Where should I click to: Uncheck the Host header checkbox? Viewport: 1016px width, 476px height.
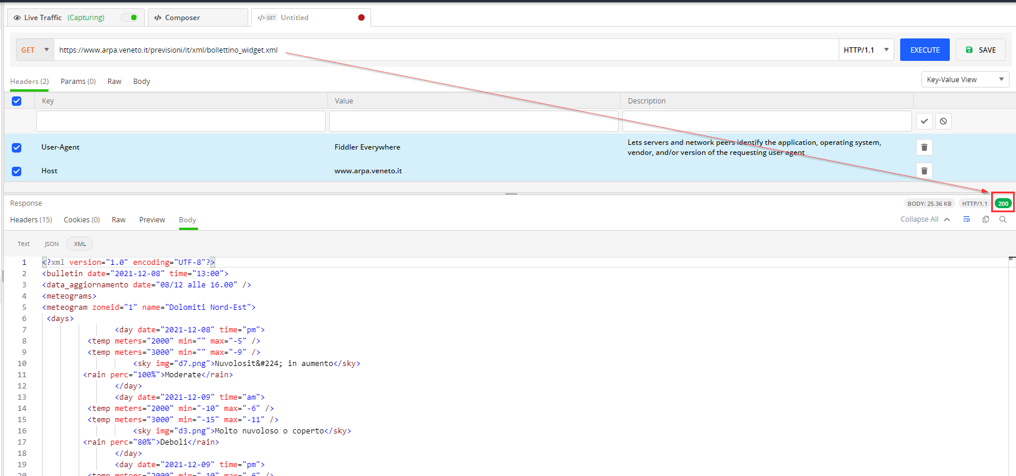click(17, 171)
